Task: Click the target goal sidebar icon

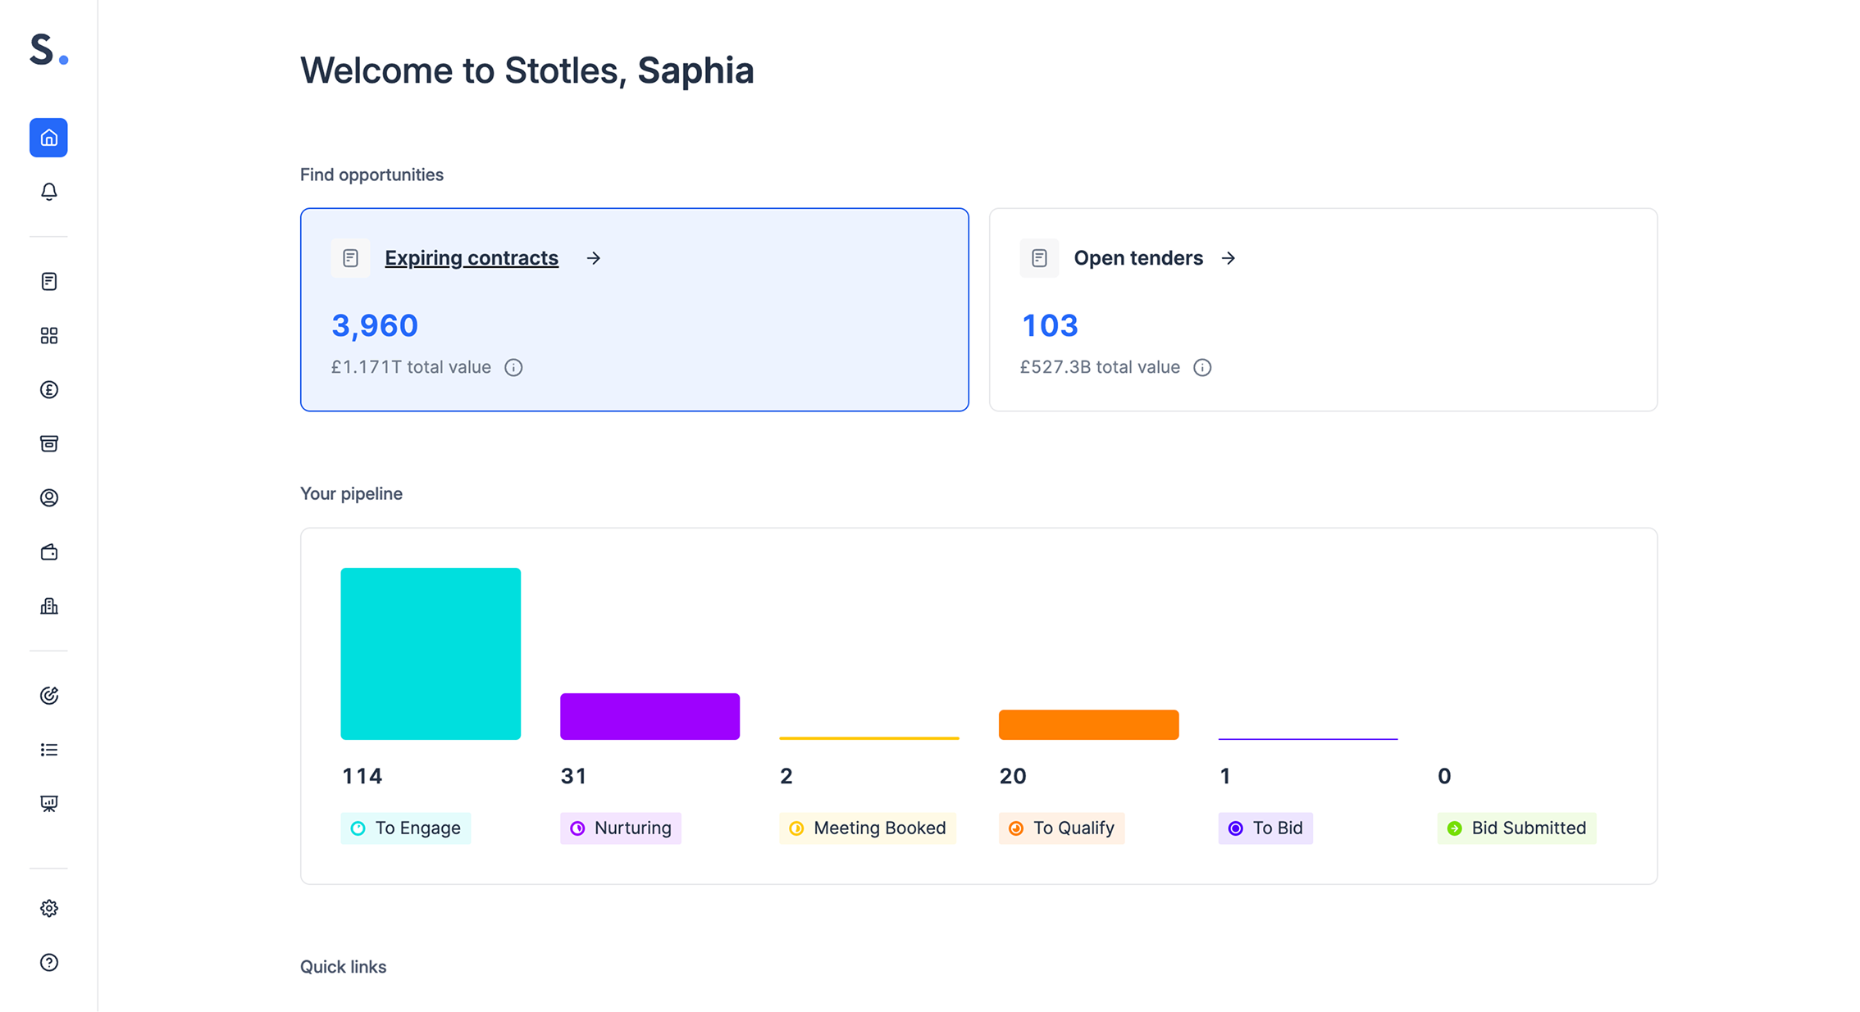Action: [x=48, y=696]
